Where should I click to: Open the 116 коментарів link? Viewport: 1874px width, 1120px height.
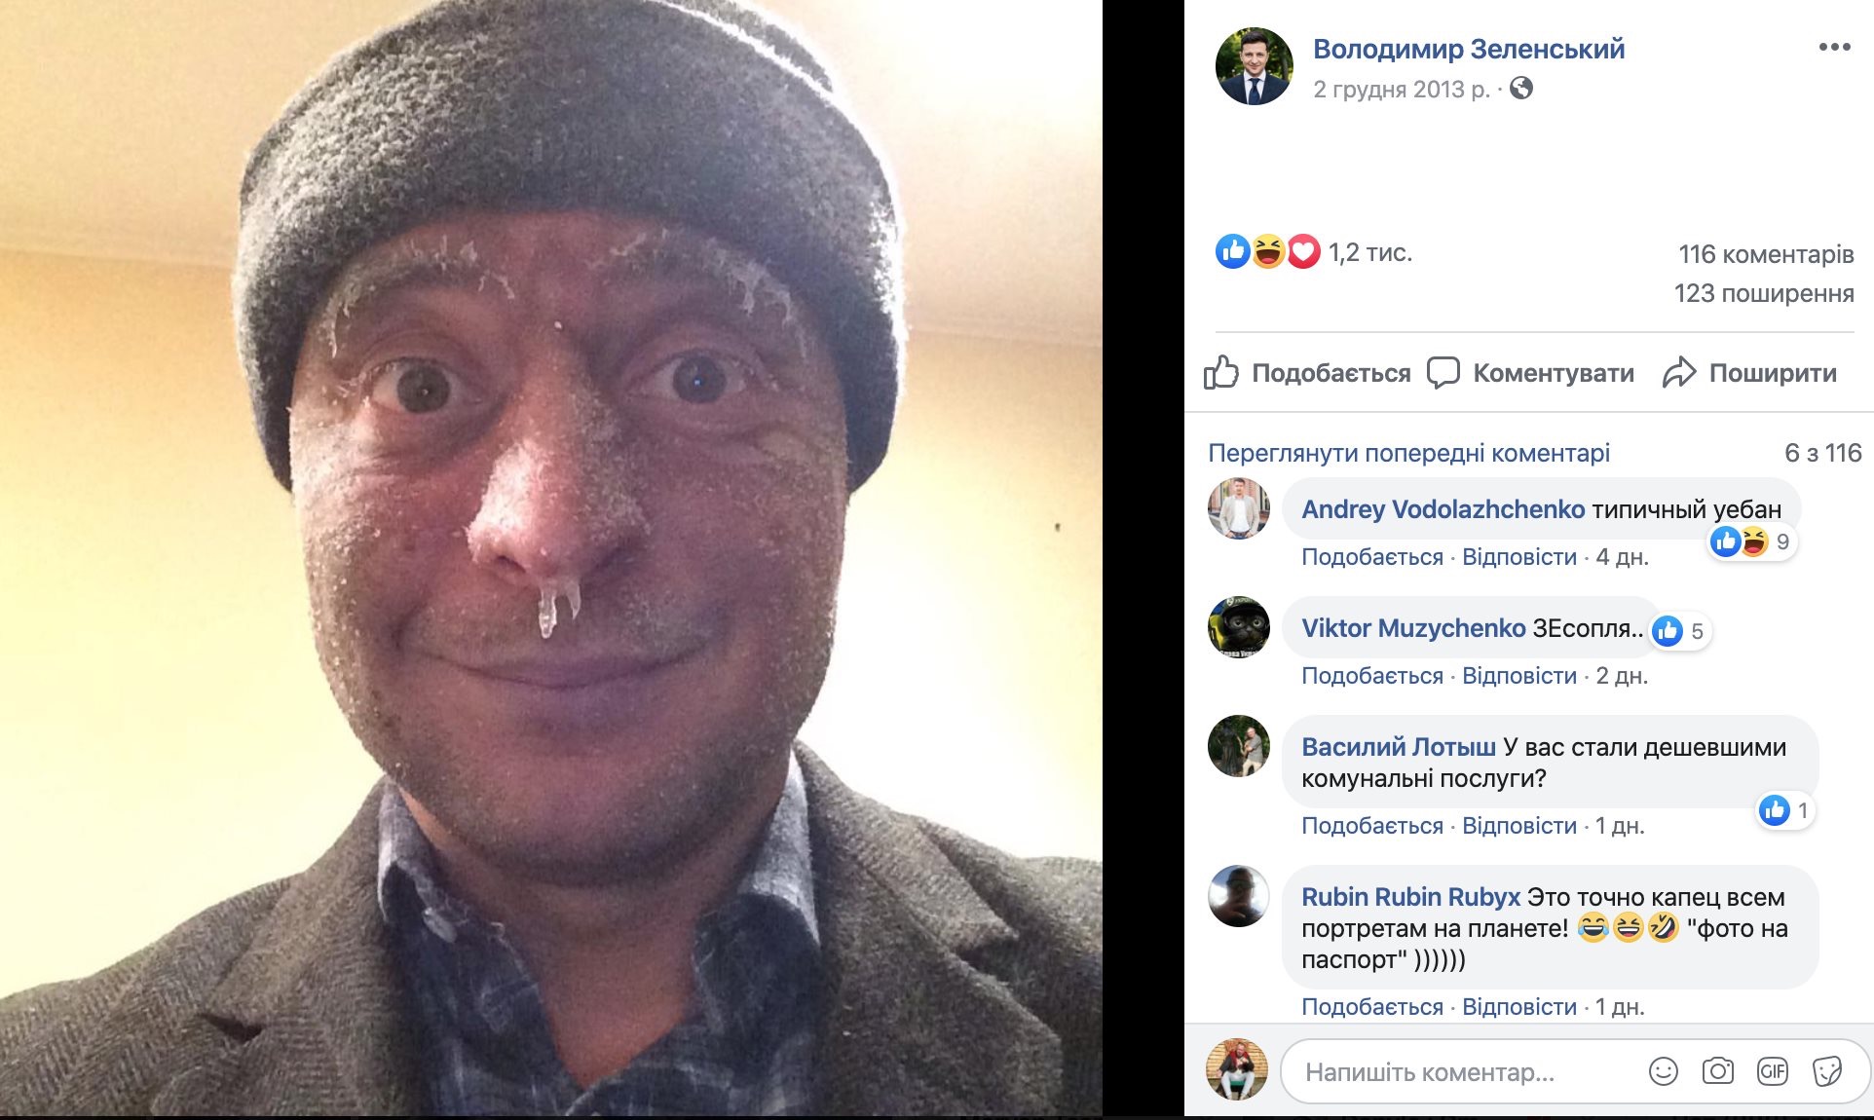tap(1765, 254)
